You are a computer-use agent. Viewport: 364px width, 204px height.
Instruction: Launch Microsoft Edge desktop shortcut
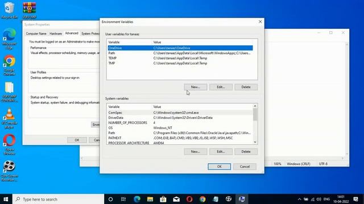click(x=9, y=39)
